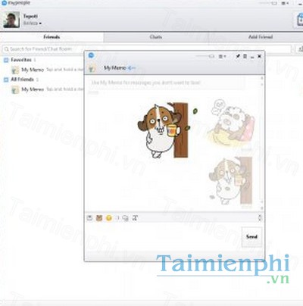Open the sticker picker in chat toolbar
This screenshot has width=303, height=306.
(x=99, y=218)
